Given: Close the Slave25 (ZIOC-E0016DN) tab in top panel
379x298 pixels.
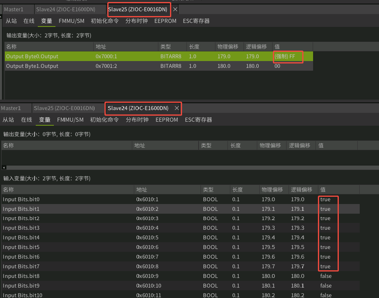Looking at the screenshot, I should (x=175, y=9).
